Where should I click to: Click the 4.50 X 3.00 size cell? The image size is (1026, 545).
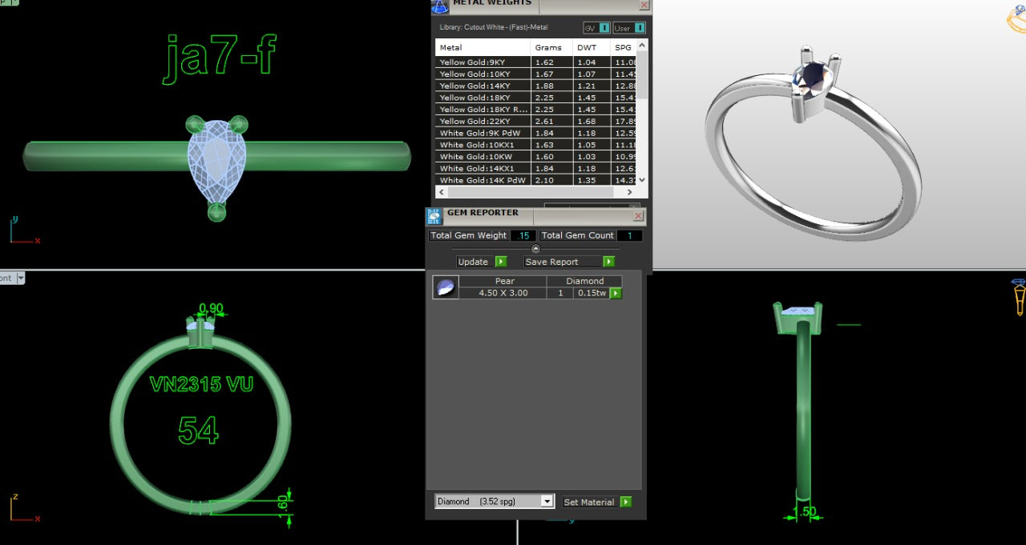tap(504, 294)
